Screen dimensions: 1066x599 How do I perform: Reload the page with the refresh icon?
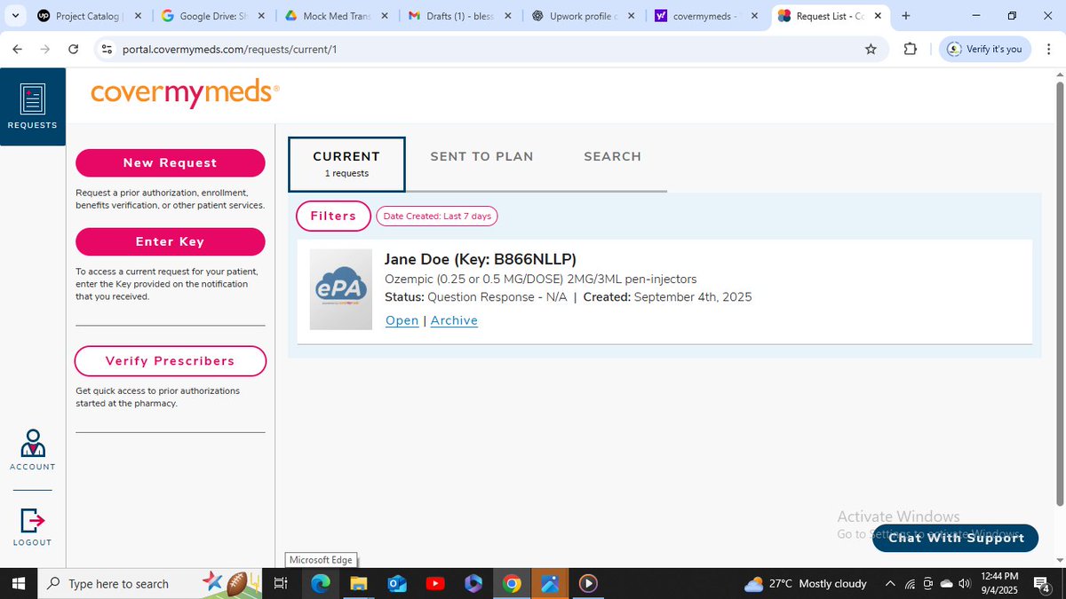tap(74, 50)
